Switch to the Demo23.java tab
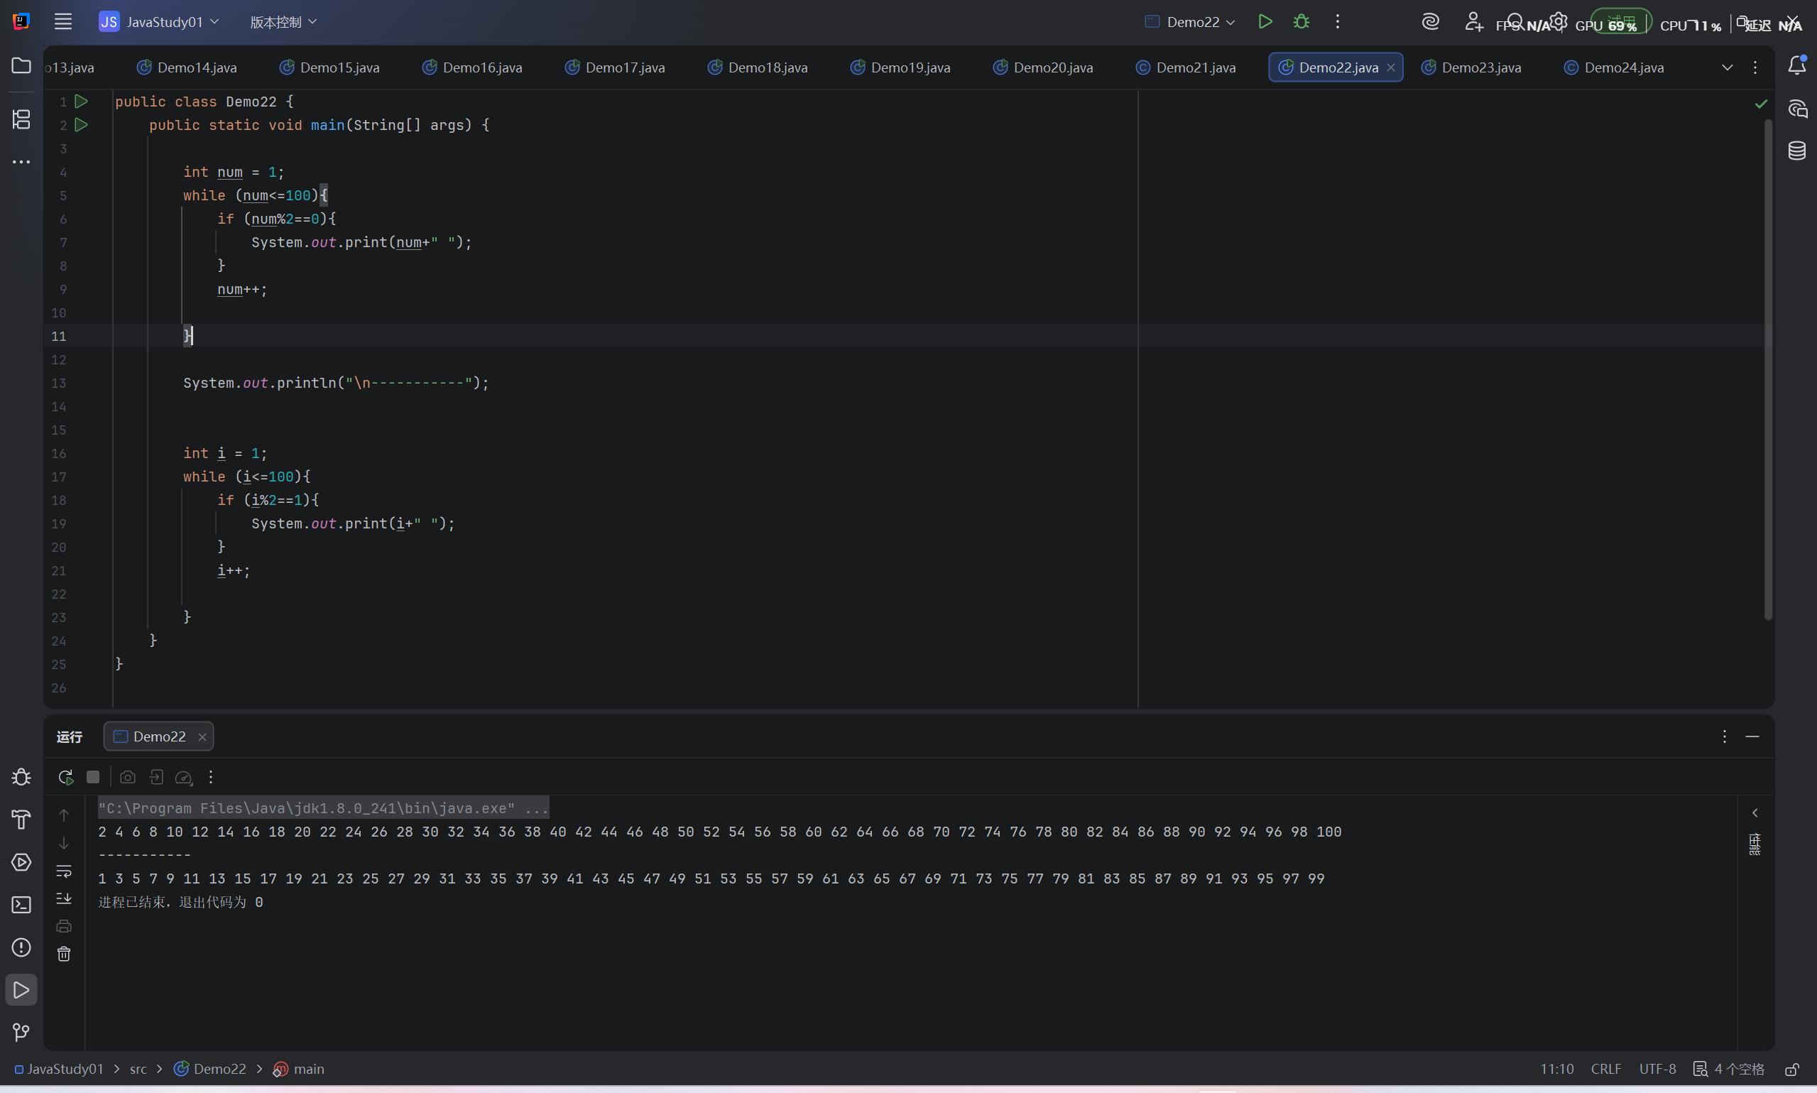This screenshot has height=1093, width=1817. [1471, 67]
